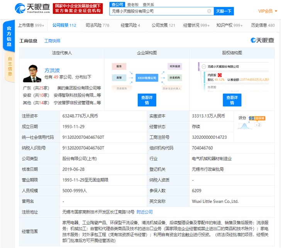Open the 司法风险 tab
281x248 pixels.
[97, 25]
